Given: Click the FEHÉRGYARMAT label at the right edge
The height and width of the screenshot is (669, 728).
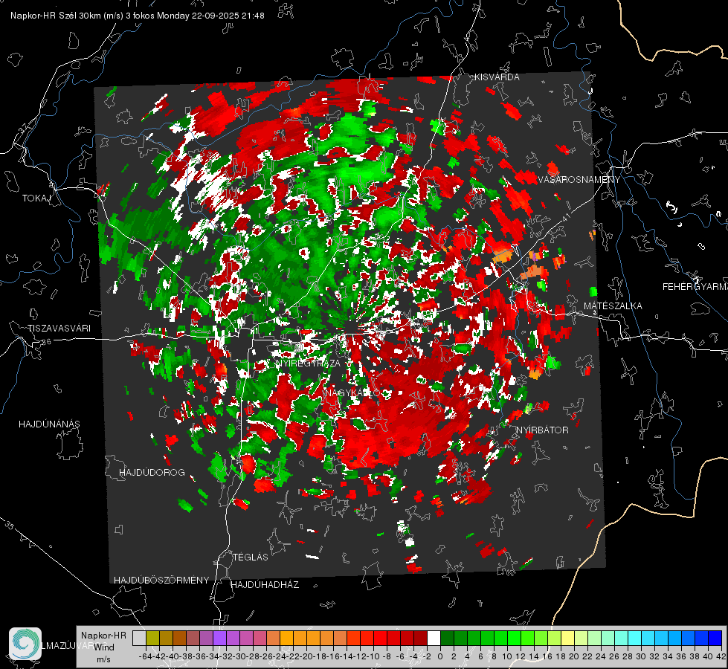Looking at the screenshot, I should tap(695, 286).
